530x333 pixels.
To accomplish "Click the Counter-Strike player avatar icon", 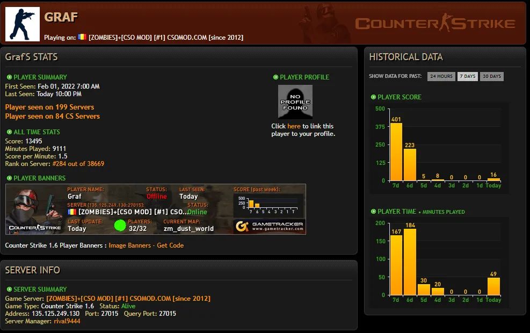I will coord(23,24).
